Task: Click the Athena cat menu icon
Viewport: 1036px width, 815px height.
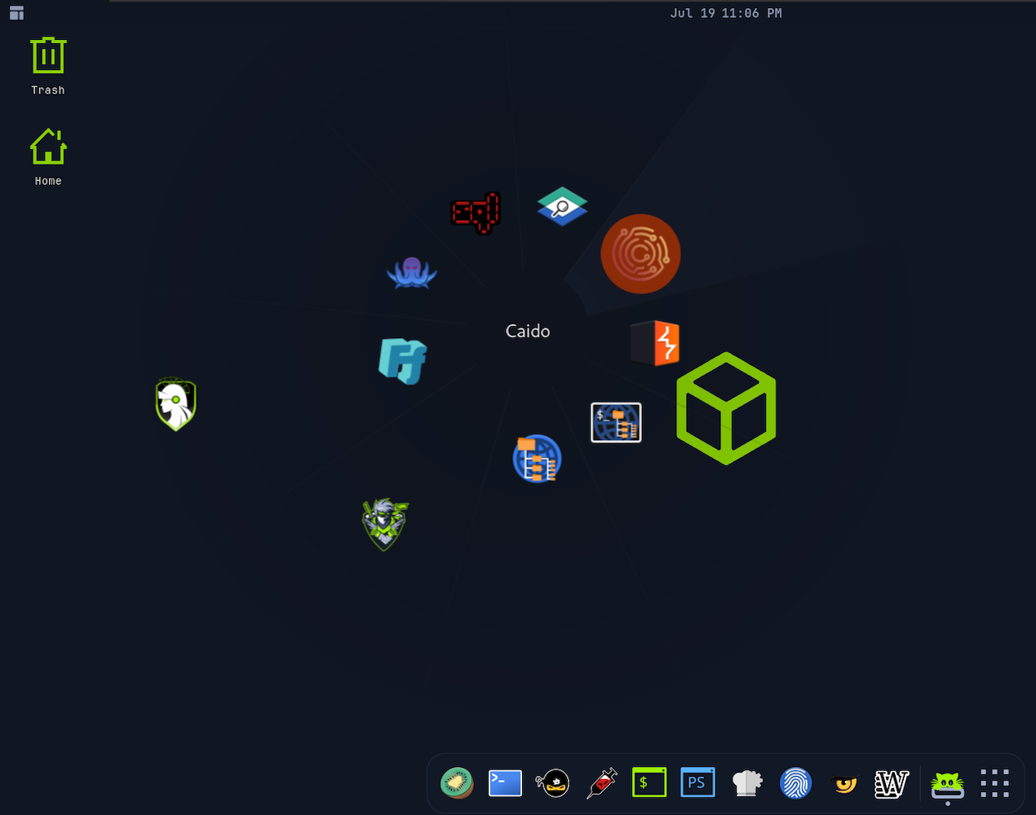Action: (947, 783)
